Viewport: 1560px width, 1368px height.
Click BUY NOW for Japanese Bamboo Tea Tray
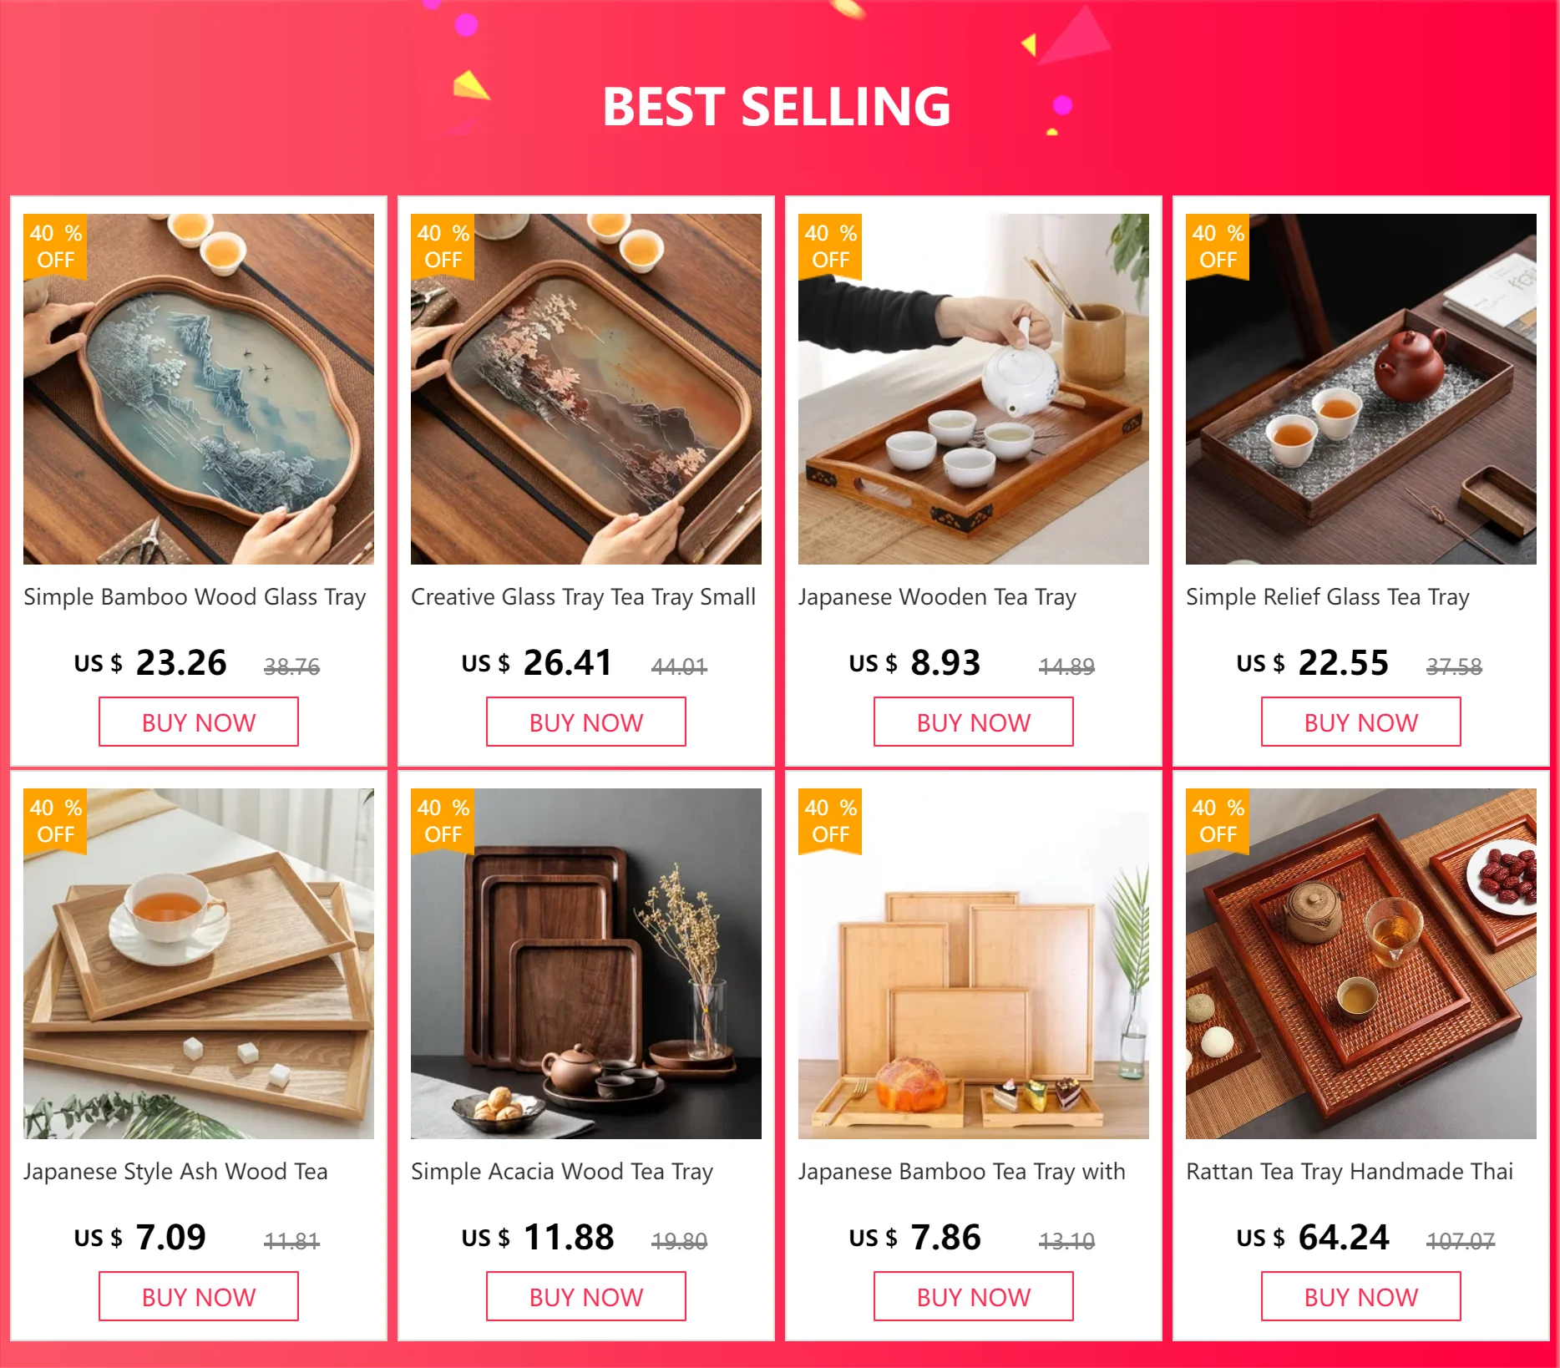pos(974,1296)
